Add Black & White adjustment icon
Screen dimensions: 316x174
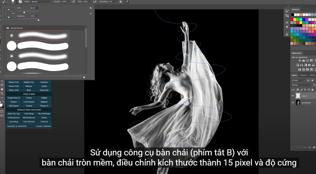coord(306,65)
